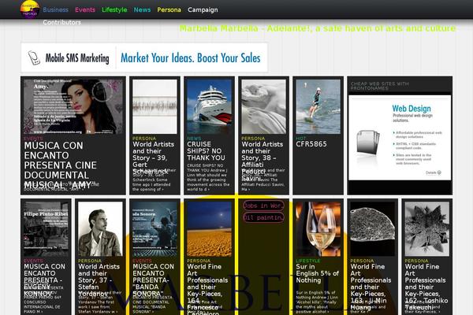The width and height of the screenshot is (473, 315).
Task: Go to the Lifestyle section
Action: click(x=114, y=9)
